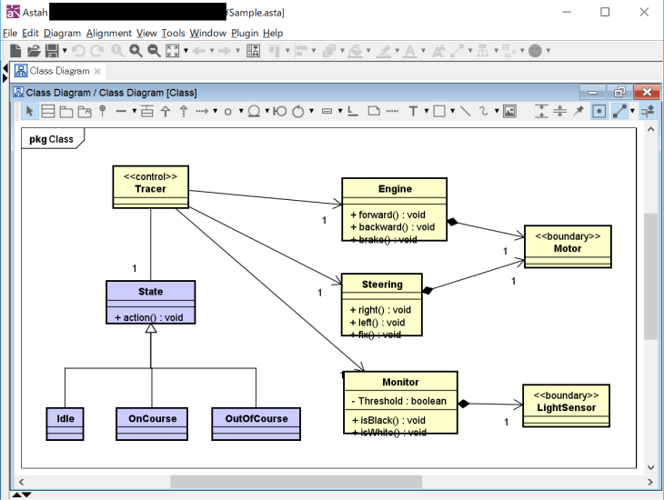Select the Tracer control class
Screen dimensions: 664x500
(x=150, y=183)
